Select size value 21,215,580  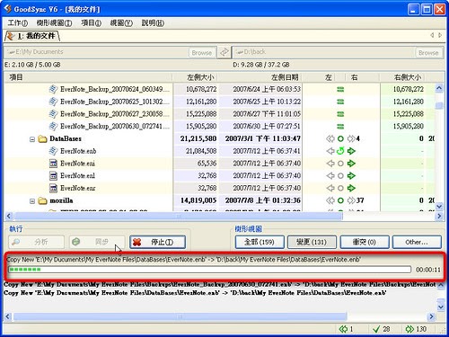pos(198,138)
